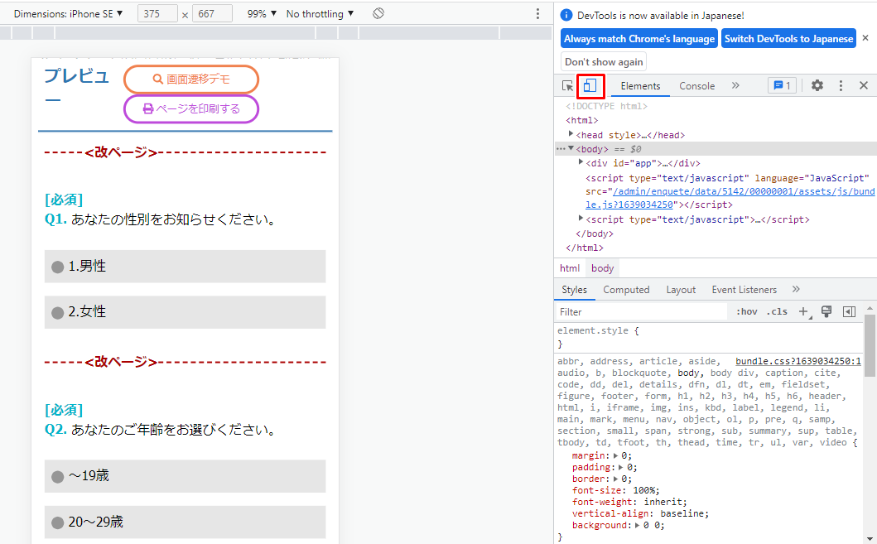The image size is (877, 544).
Task: Select the Styles tab
Action: (x=575, y=290)
